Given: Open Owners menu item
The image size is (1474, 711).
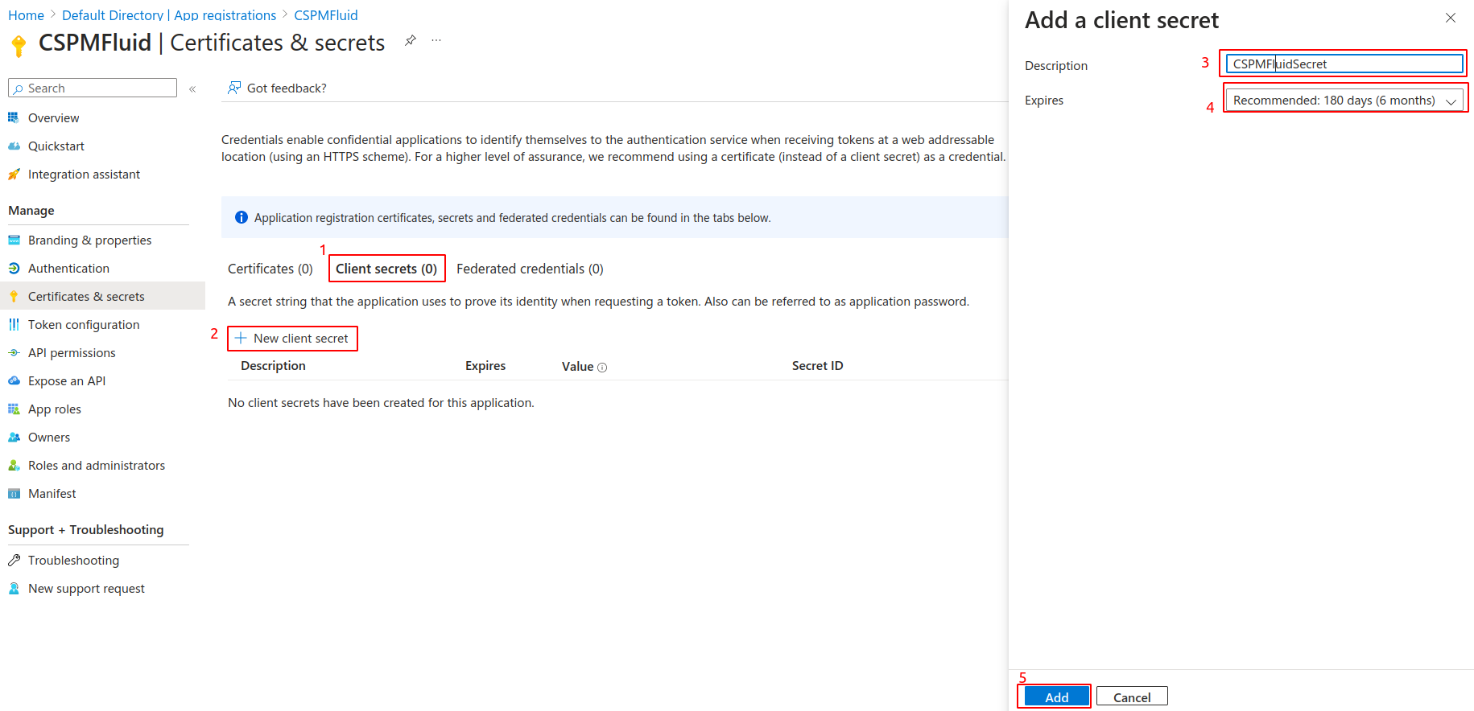Looking at the screenshot, I should (49, 437).
